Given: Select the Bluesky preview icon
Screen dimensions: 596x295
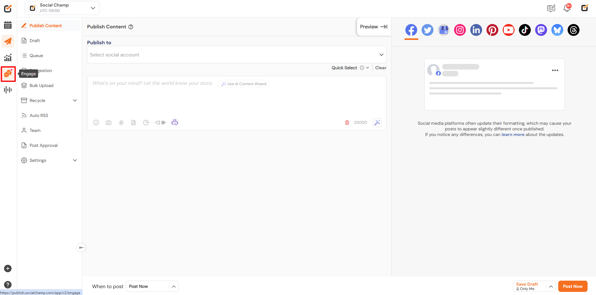Looking at the screenshot, I should (557, 30).
